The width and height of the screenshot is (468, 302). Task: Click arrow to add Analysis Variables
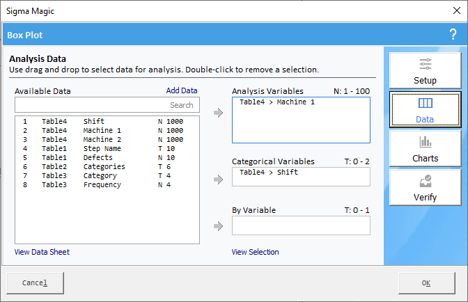(219, 113)
